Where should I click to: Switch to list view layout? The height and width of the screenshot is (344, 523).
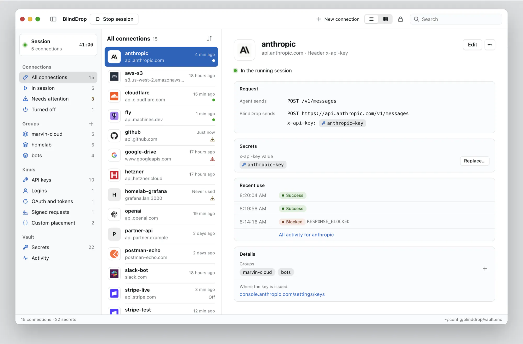(371, 19)
